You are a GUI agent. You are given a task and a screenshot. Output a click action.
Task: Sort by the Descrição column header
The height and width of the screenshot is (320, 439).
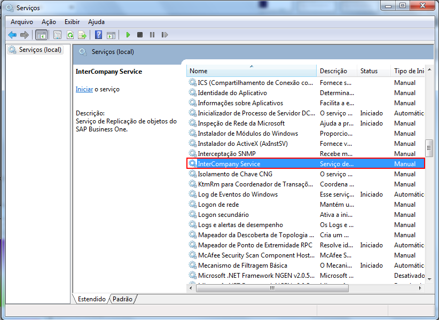[337, 71]
